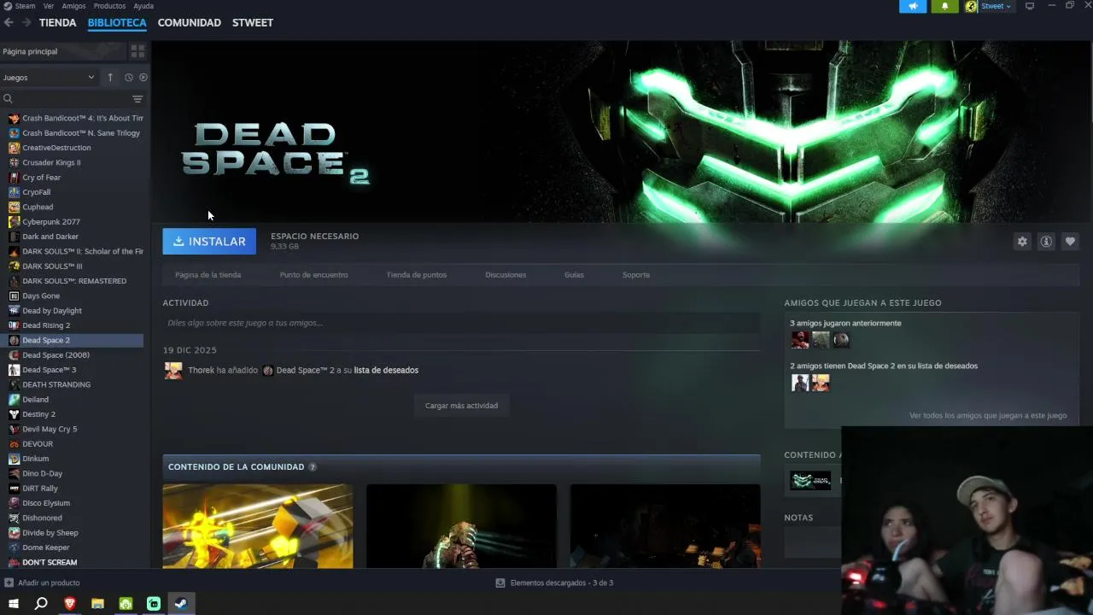This screenshot has width=1093, height=615.
Task: Click Elementos descargados status text
Action: click(562, 583)
